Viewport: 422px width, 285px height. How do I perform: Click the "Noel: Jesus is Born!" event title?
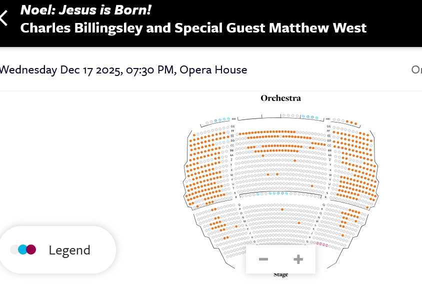click(85, 9)
